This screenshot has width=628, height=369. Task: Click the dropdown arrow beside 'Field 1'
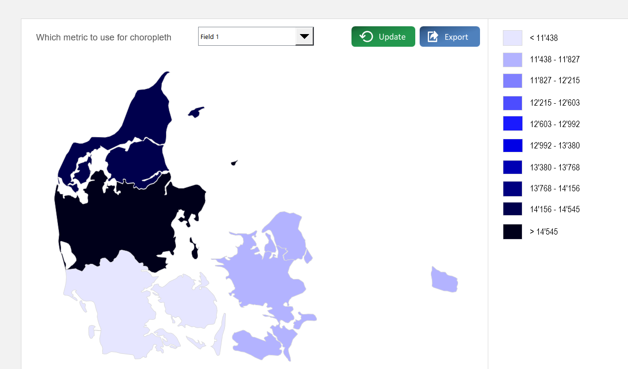click(x=305, y=36)
